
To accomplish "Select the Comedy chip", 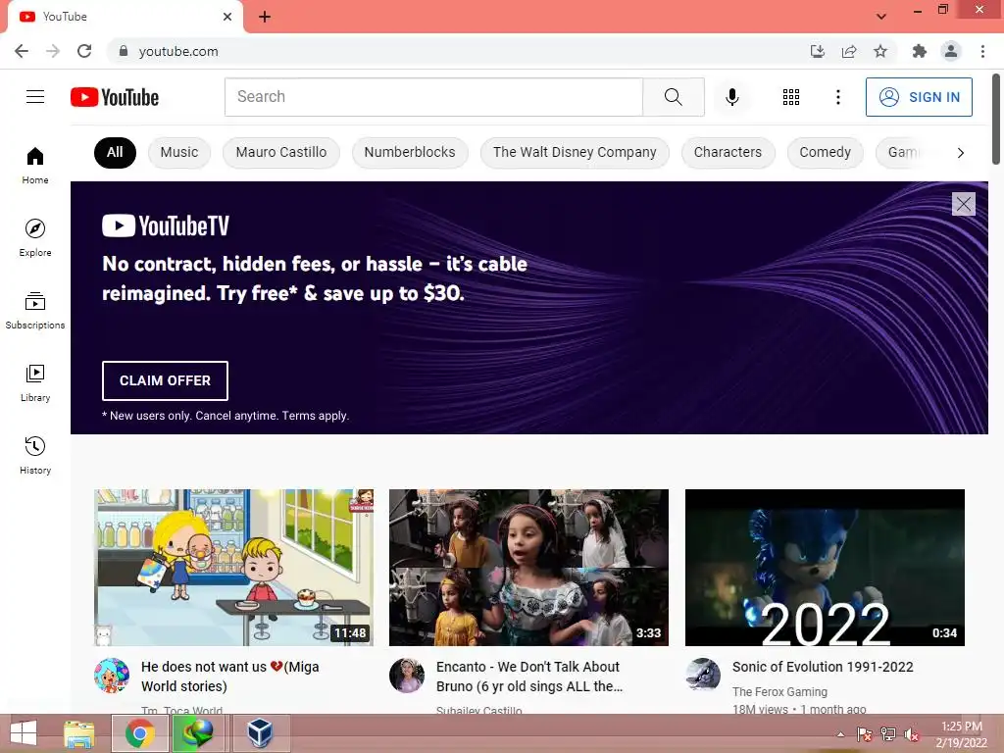I will (x=825, y=152).
